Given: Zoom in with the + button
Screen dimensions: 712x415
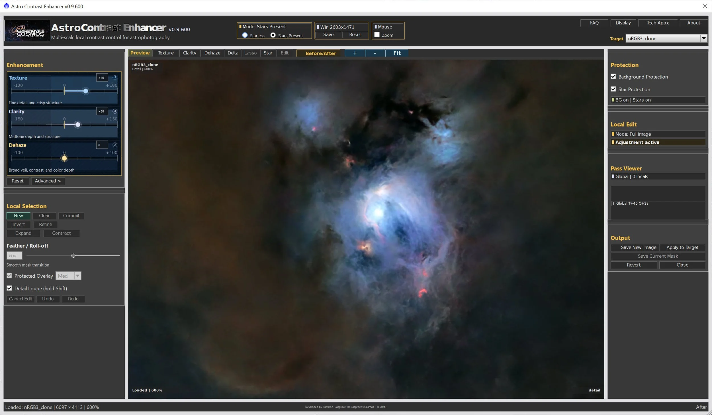Looking at the screenshot, I should click(x=355, y=53).
